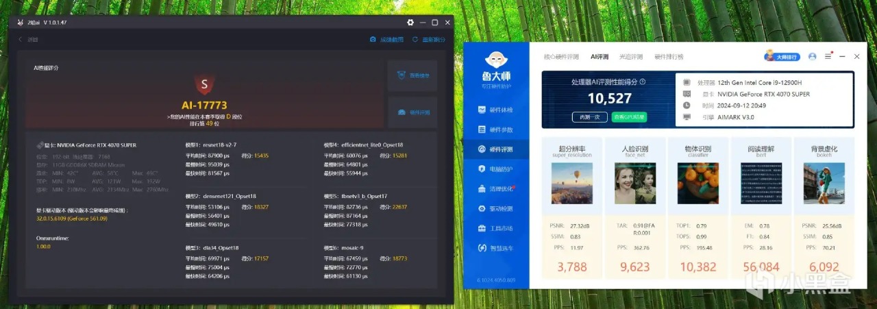Click version number 6.1024.4050.809
Image resolution: width=877 pixels, height=309 pixels.
(495, 280)
